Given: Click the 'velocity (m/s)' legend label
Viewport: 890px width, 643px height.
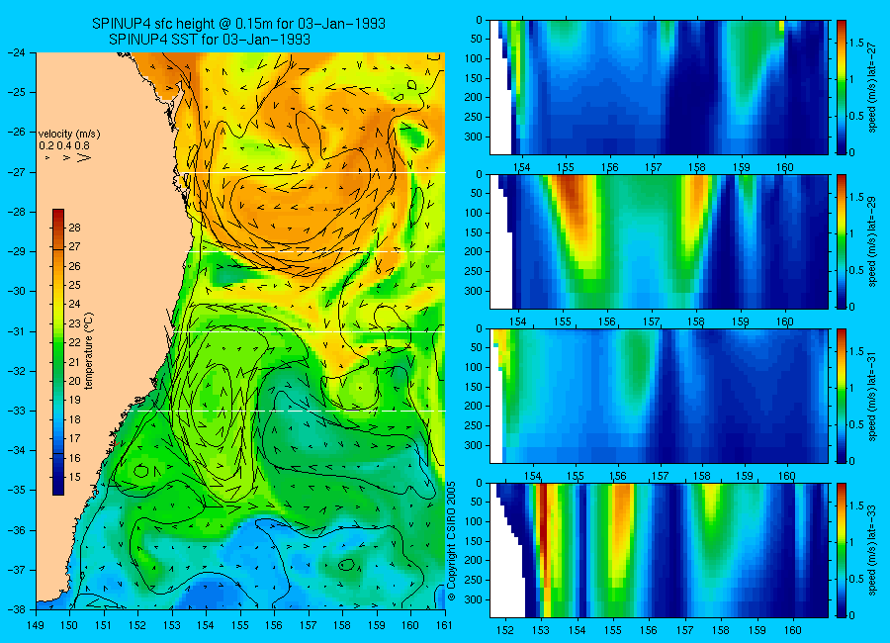Looking at the screenshot, I should [x=69, y=135].
